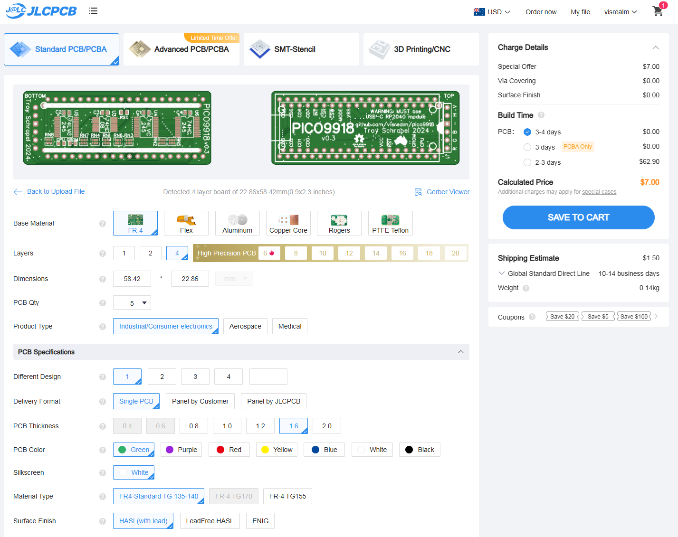
Task: Switch to the 3D Printing/CNC tab
Action: click(x=421, y=49)
